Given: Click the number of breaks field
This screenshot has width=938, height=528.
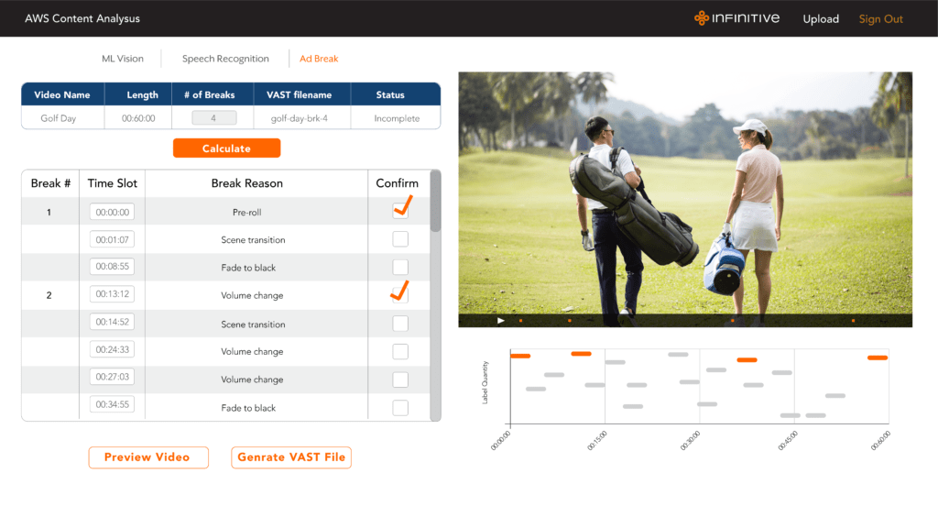Looking at the screenshot, I should click(x=213, y=118).
